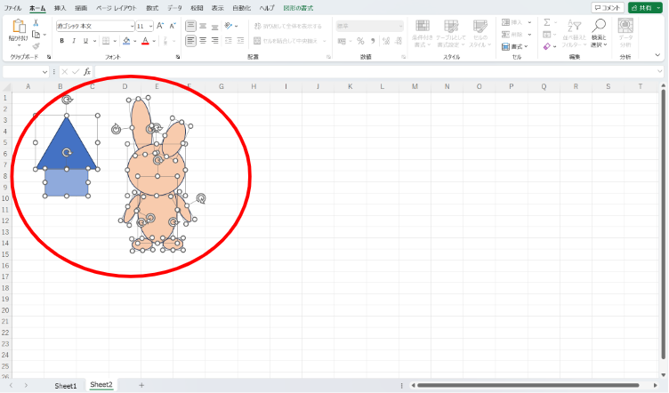Click the Comments (コメント) button
Viewport: 669px width, 393px height.
pyautogui.click(x=608, y=8)
